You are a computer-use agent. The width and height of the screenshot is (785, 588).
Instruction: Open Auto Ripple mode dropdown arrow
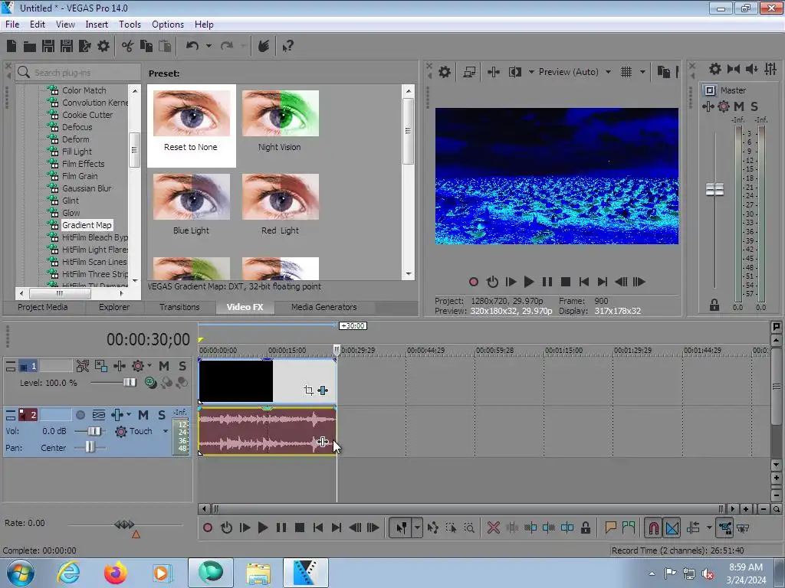point(709,528)
